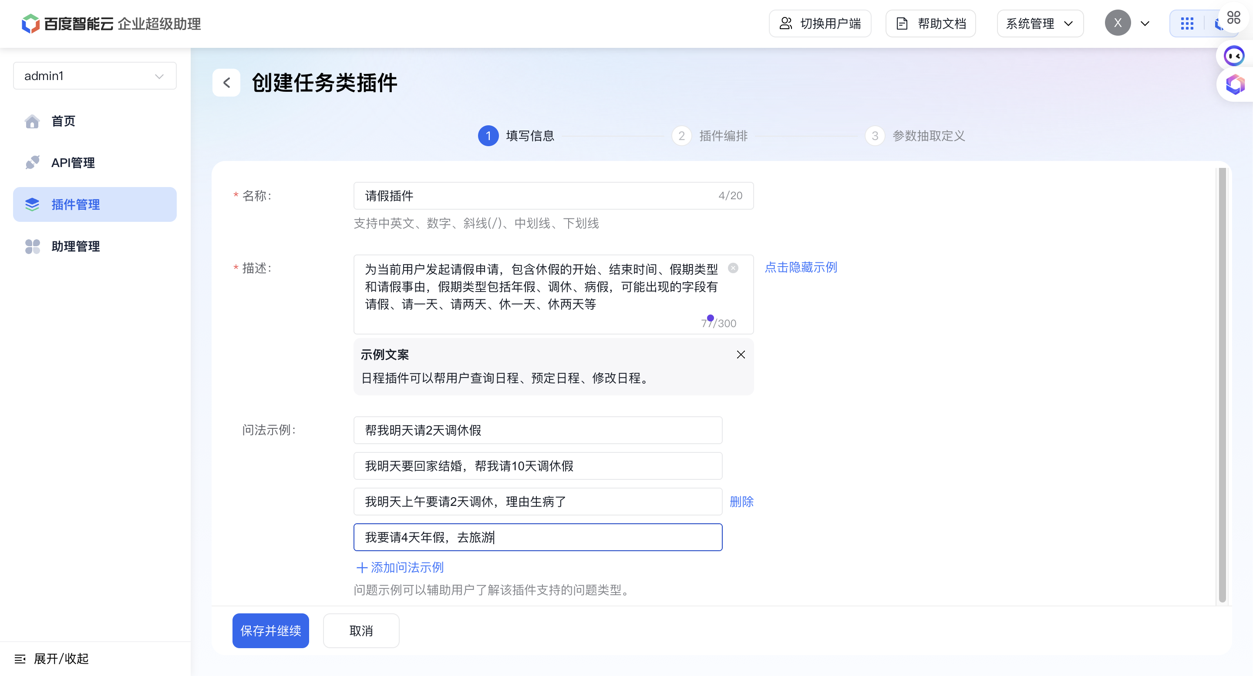Select step 1 填写信息

pyautogui.click(x=516, y=136)
